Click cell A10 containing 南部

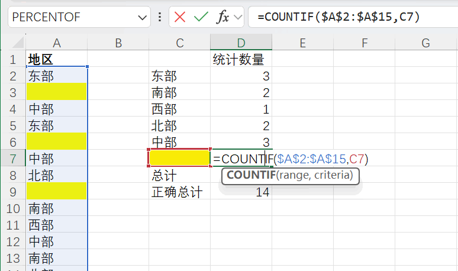(x=57, y=208)
